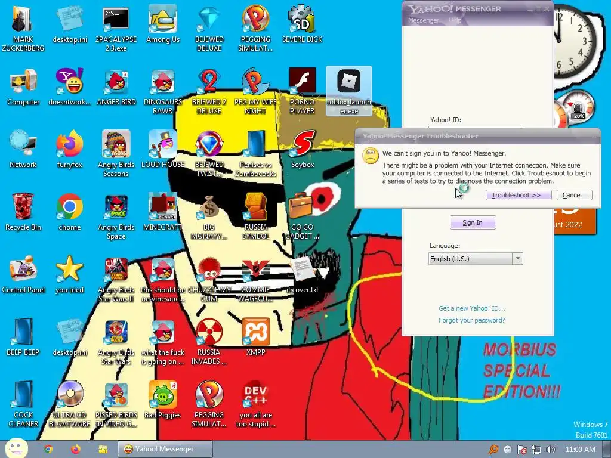Select the Angry Birds Star Wars II icon
This screenshot has height=458, width=611.
point(116,280)
